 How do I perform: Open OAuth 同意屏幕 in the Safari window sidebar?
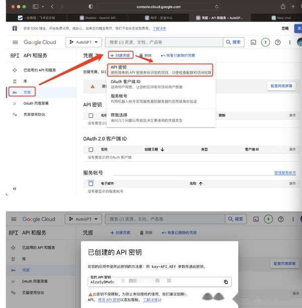(36, 103)
